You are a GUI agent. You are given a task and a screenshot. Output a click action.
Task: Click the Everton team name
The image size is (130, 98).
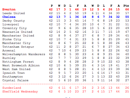pos(9,9)
